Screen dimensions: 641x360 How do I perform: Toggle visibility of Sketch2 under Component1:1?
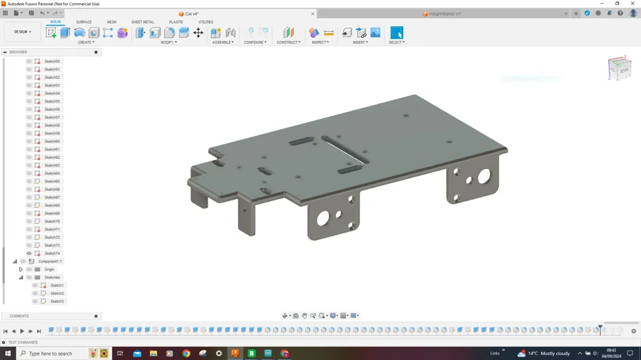tap(35, 293)
